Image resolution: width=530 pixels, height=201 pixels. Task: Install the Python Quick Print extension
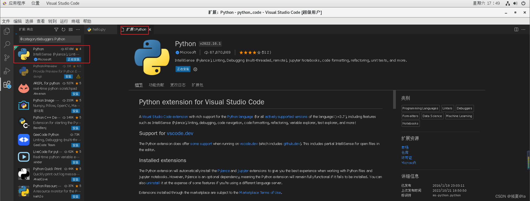(x=76, y=179)
